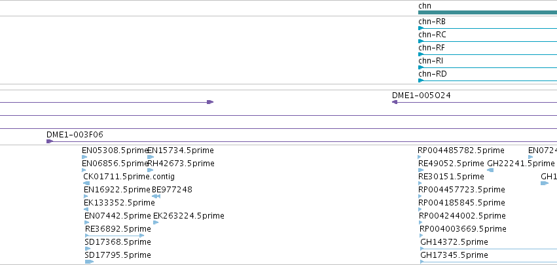Select EST EK133352.5prime label

(119, 203)
